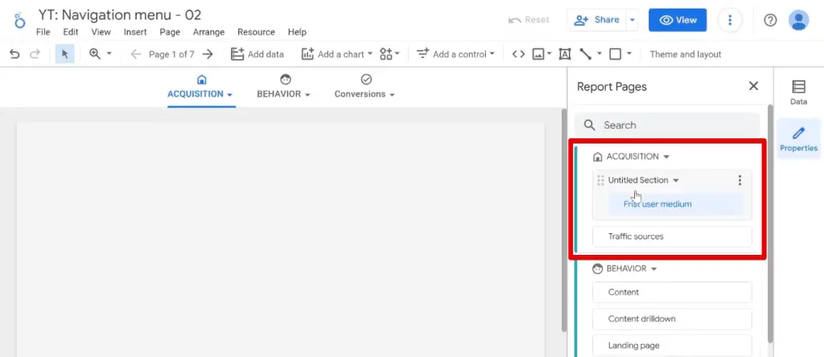Select the Landing page entry
The width and height of the screenshot is (824, 357).
point(672,346)
